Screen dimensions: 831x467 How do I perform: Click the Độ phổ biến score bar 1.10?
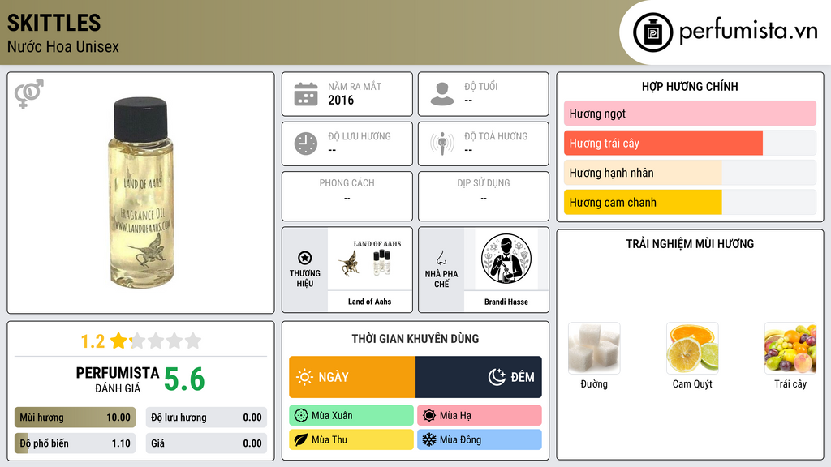[75, 443]
